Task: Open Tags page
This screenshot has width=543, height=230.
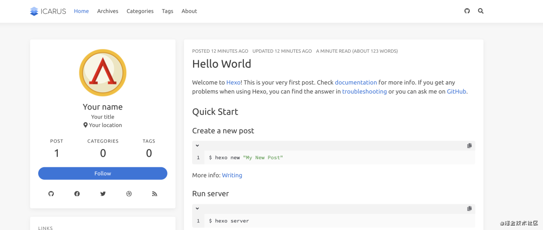Action: [167, 11]
